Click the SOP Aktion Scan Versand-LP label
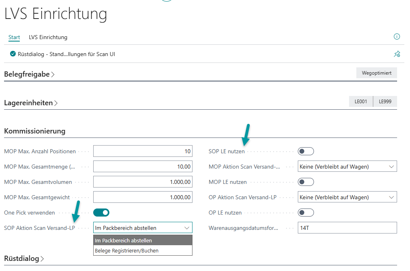This screenshot has width=410, height=271. pos(40,228)
